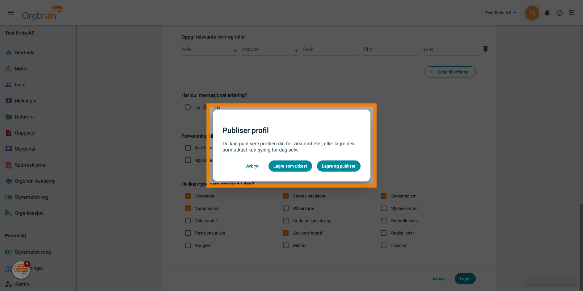
Task: Click the Organisasjon building icon
Action: 9,213
